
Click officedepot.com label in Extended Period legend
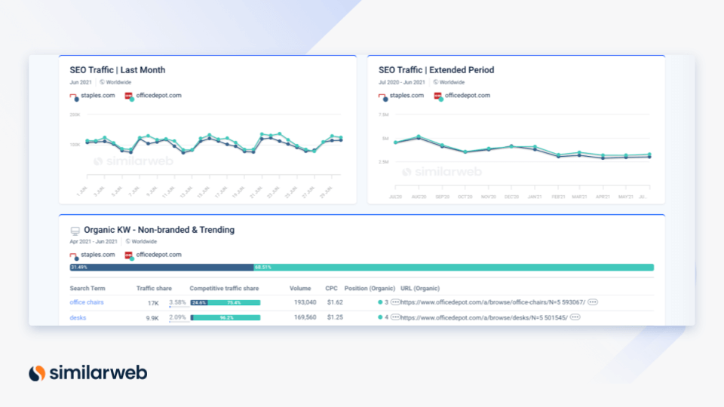click(468, 96)
